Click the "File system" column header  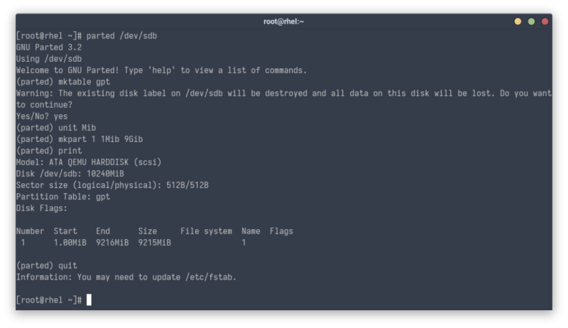click(x=206, y=231)
